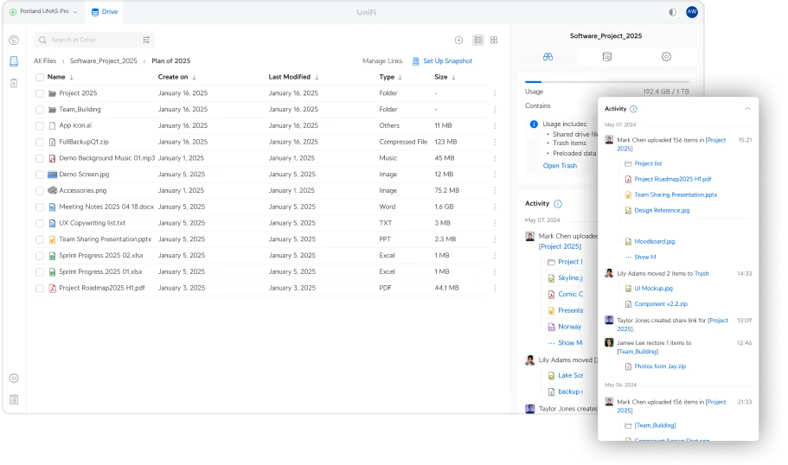Go to Software_Project_2025 breadcrumb
Viewport: 788px width, 465px height.
click(104, 61)
